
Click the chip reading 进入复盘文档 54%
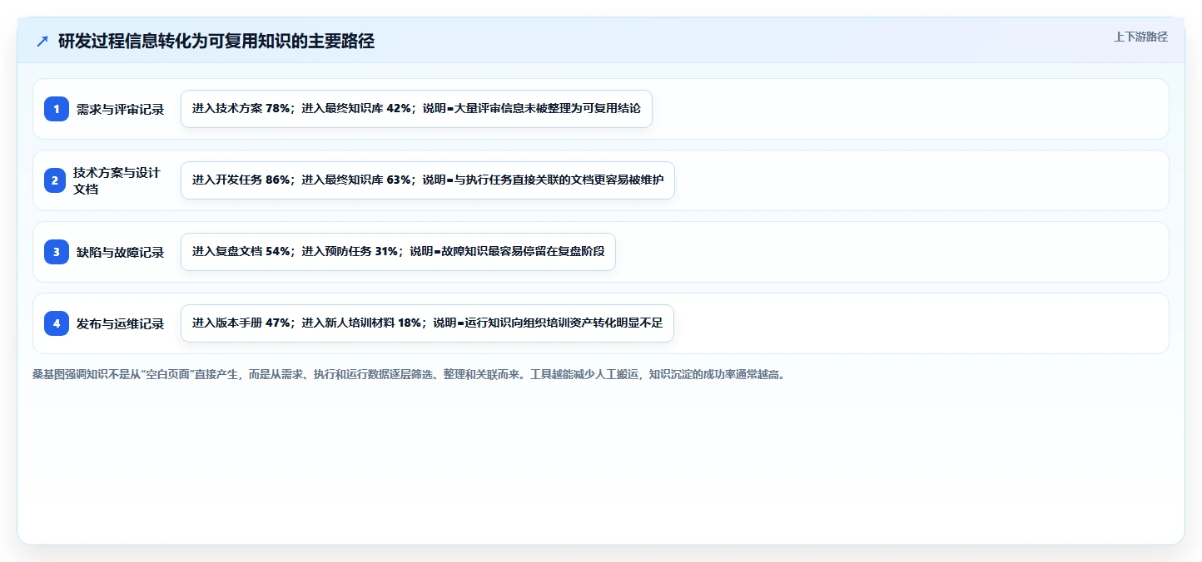click(x=398, y=252)
